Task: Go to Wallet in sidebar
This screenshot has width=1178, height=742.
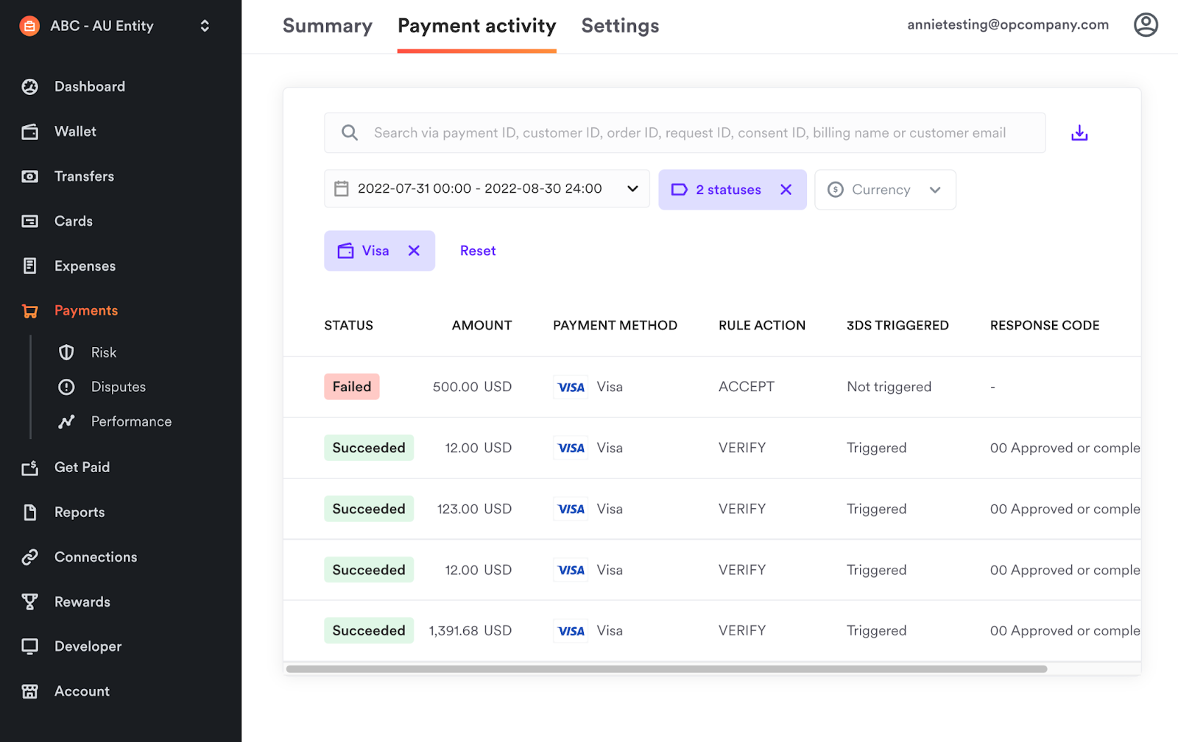Action: [x=75, y=132]
